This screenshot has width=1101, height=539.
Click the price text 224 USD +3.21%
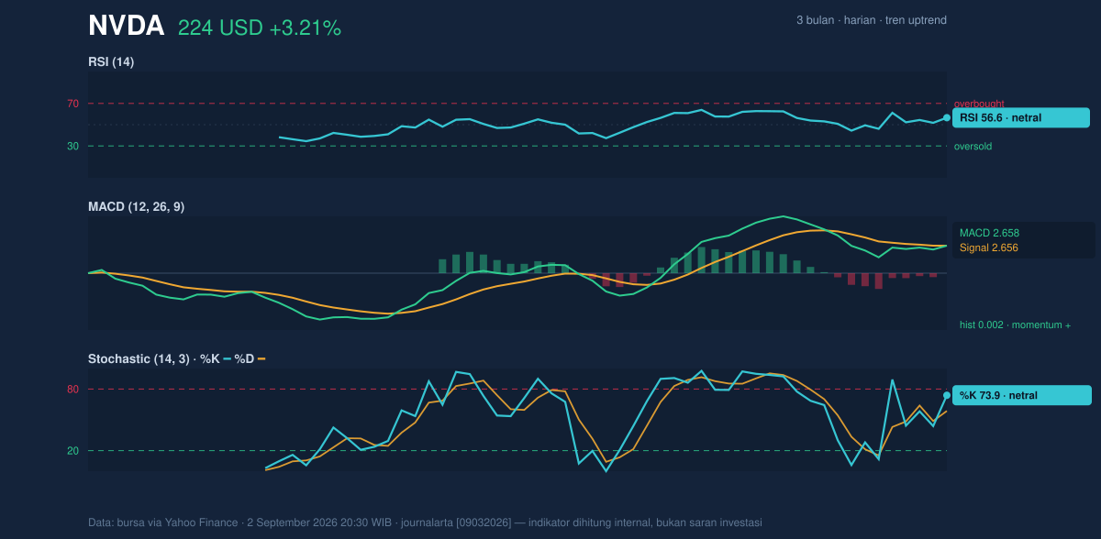coord(260,28)
